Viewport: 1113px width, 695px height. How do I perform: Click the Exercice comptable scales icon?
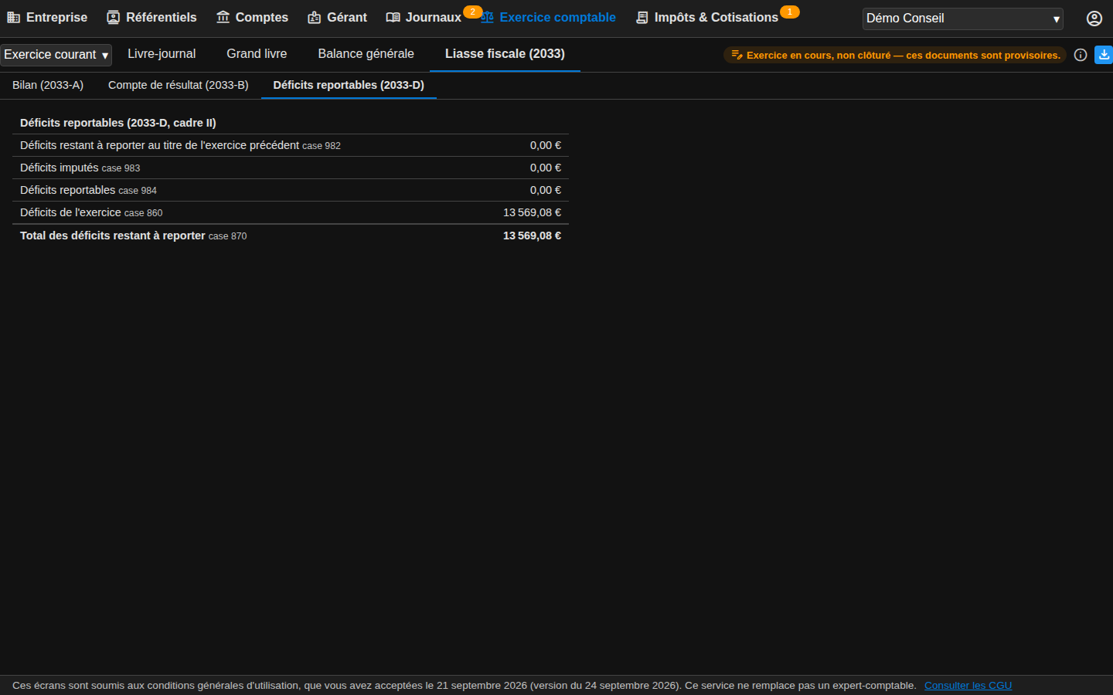click(x=487, y=17)
